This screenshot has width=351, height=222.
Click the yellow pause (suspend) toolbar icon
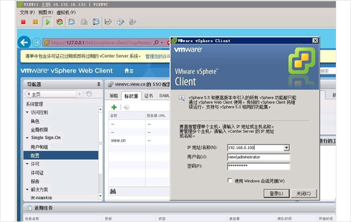pyautogui.click(x=35, y=22)
